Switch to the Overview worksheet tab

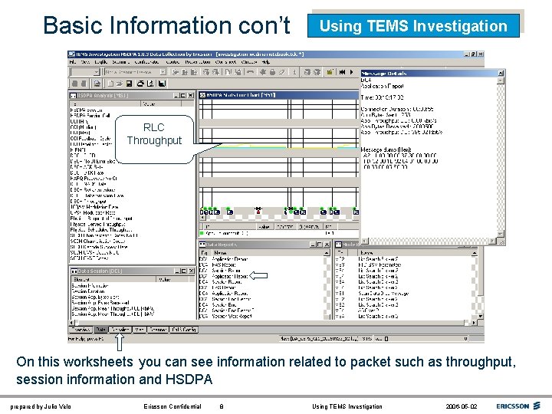point(80,330)
